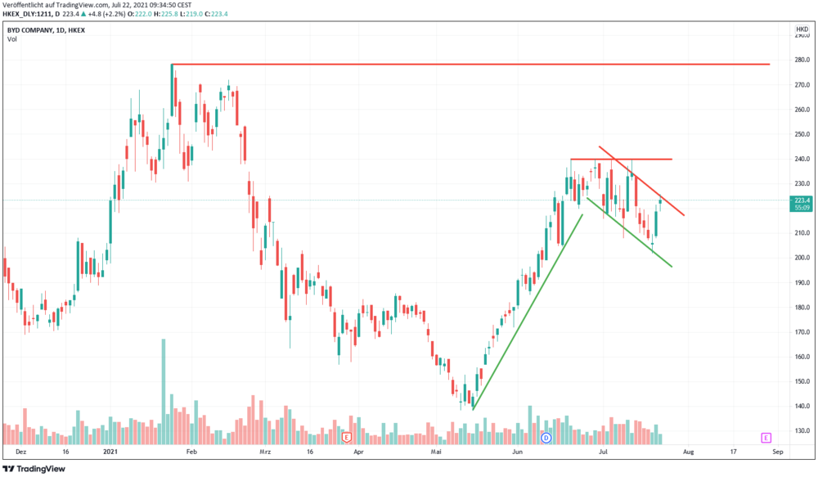Screen dimensions: 818x477
Task: Select the short red horizontal line at 240
Action: coord(622,159)
